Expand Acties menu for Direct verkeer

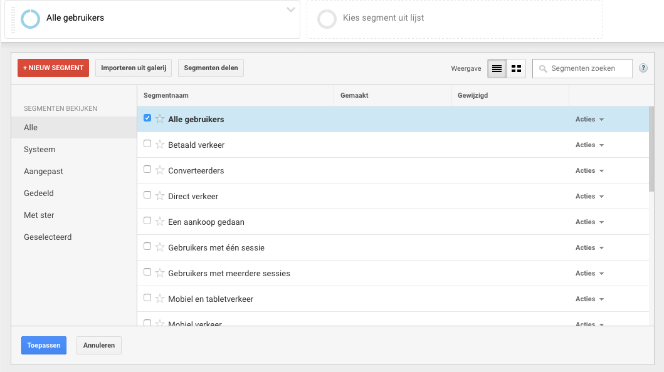(x=589, y=196)
